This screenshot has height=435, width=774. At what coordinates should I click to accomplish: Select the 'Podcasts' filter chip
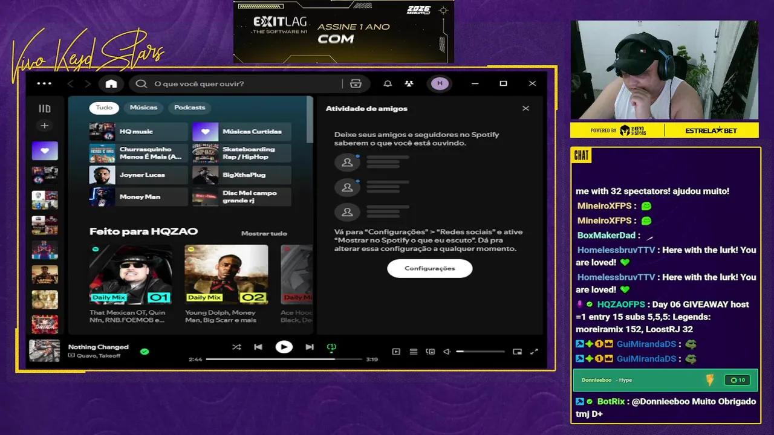point(190,108)
